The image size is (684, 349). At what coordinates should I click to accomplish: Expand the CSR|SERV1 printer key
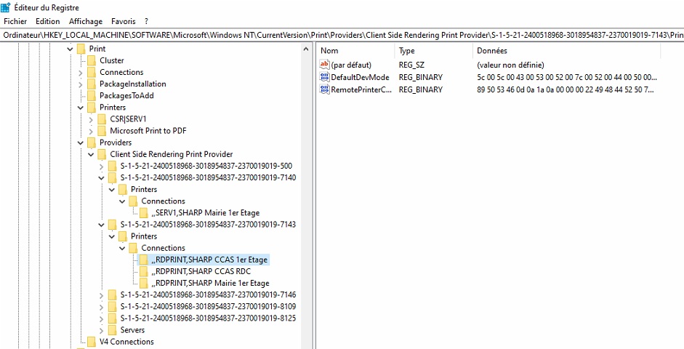pyautogui.click(x=90, y=119)
